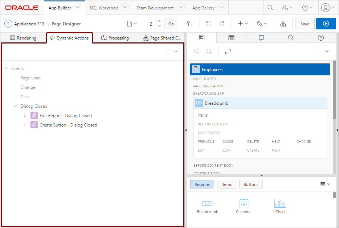Zoom out the layout
This screenshot has height=228, width=339.
pos(196,51)
